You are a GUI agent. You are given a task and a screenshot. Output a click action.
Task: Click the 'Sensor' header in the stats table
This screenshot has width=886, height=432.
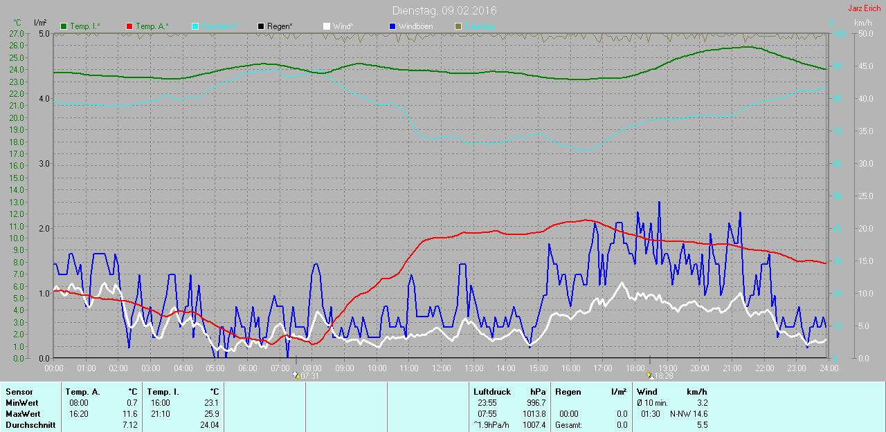tap(19, 392)
